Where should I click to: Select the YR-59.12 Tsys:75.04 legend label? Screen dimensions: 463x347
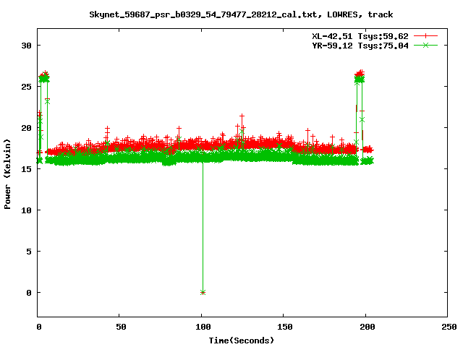pos(360,46)
